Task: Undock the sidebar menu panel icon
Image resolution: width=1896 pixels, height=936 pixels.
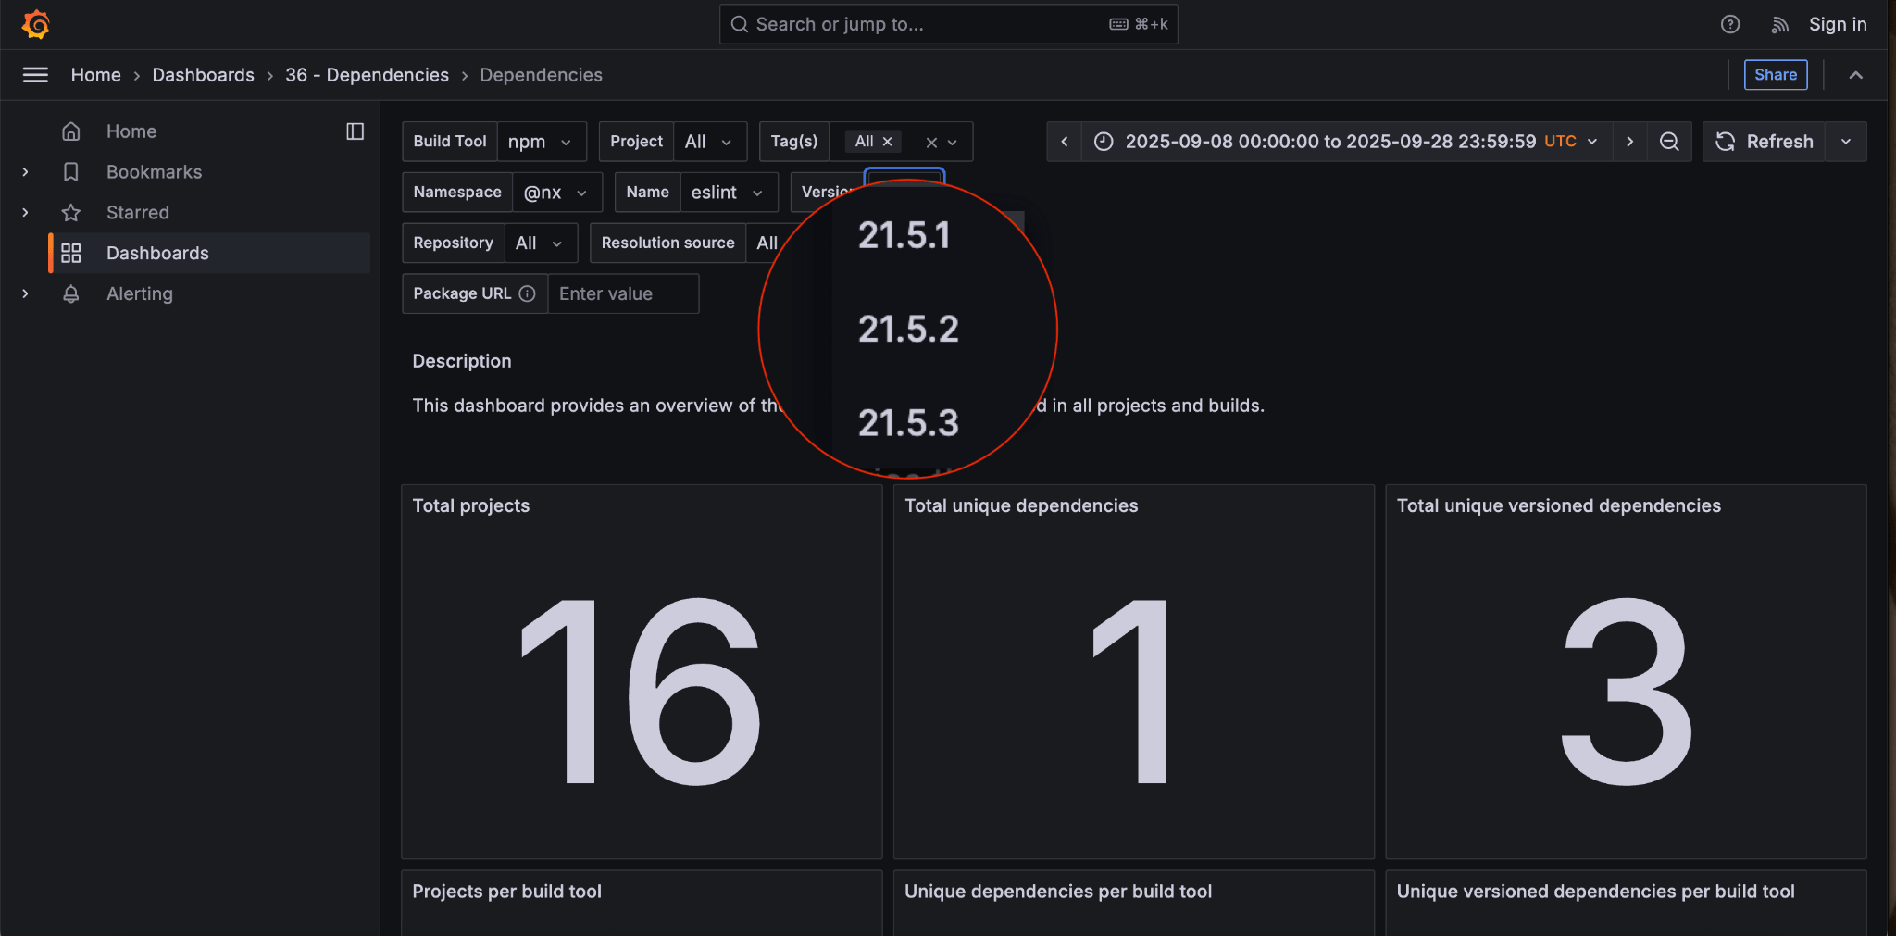Action: 355,131
